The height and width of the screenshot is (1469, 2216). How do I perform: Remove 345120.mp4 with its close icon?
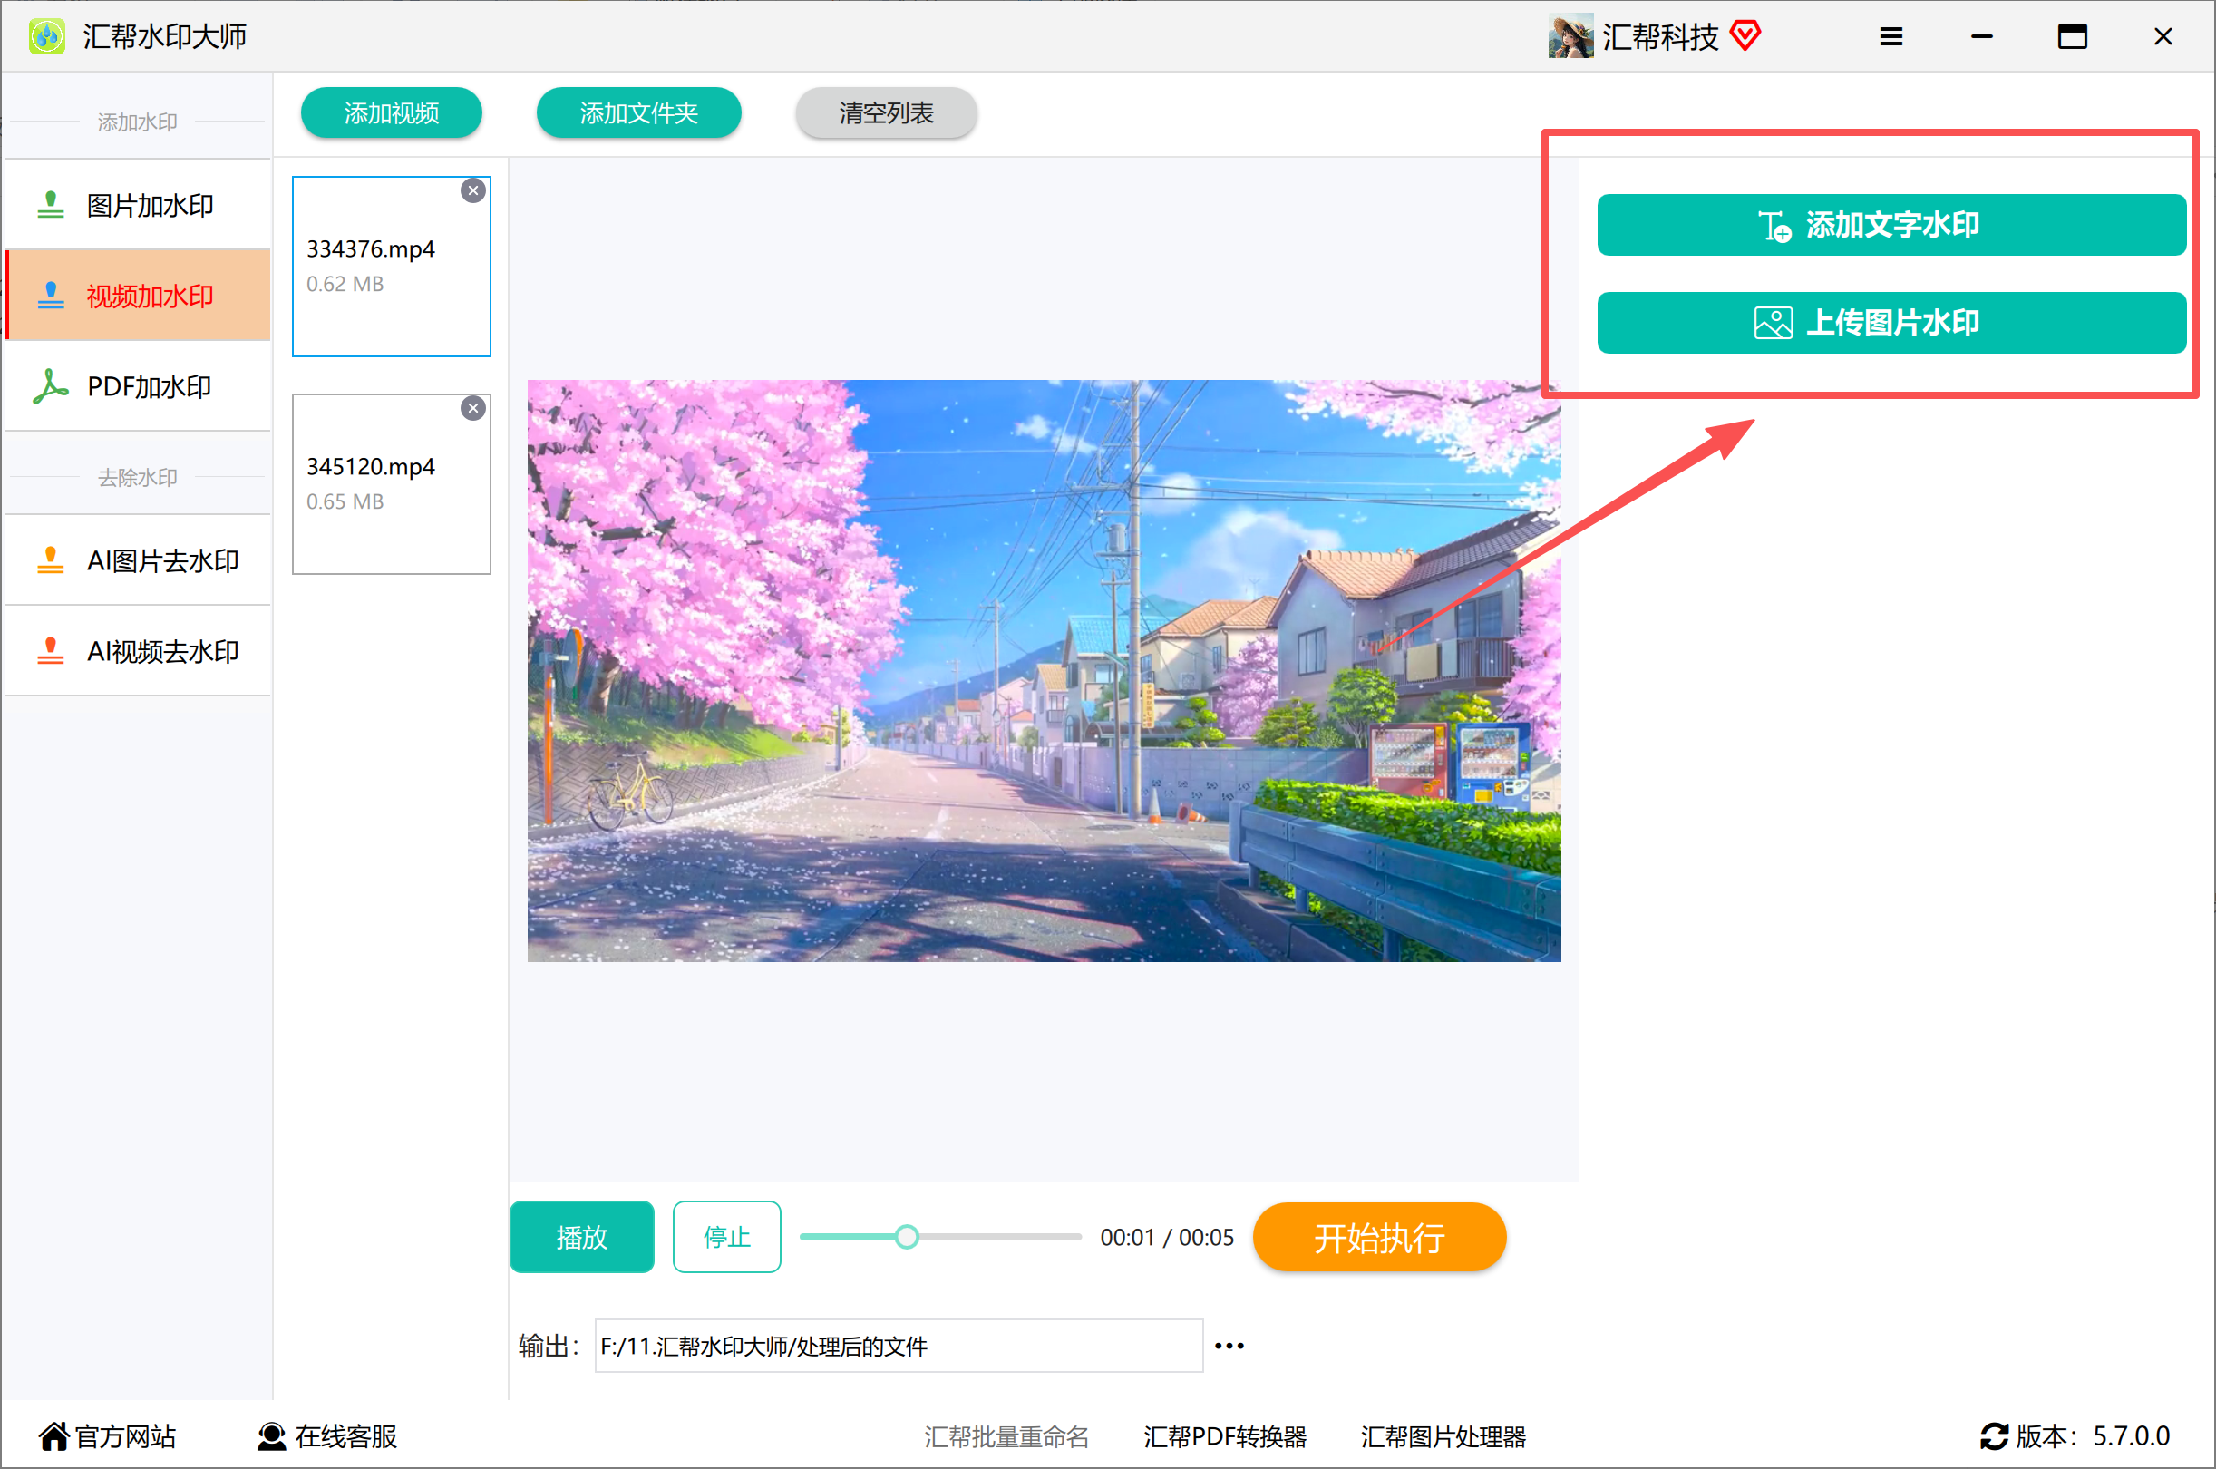(474, 408)
